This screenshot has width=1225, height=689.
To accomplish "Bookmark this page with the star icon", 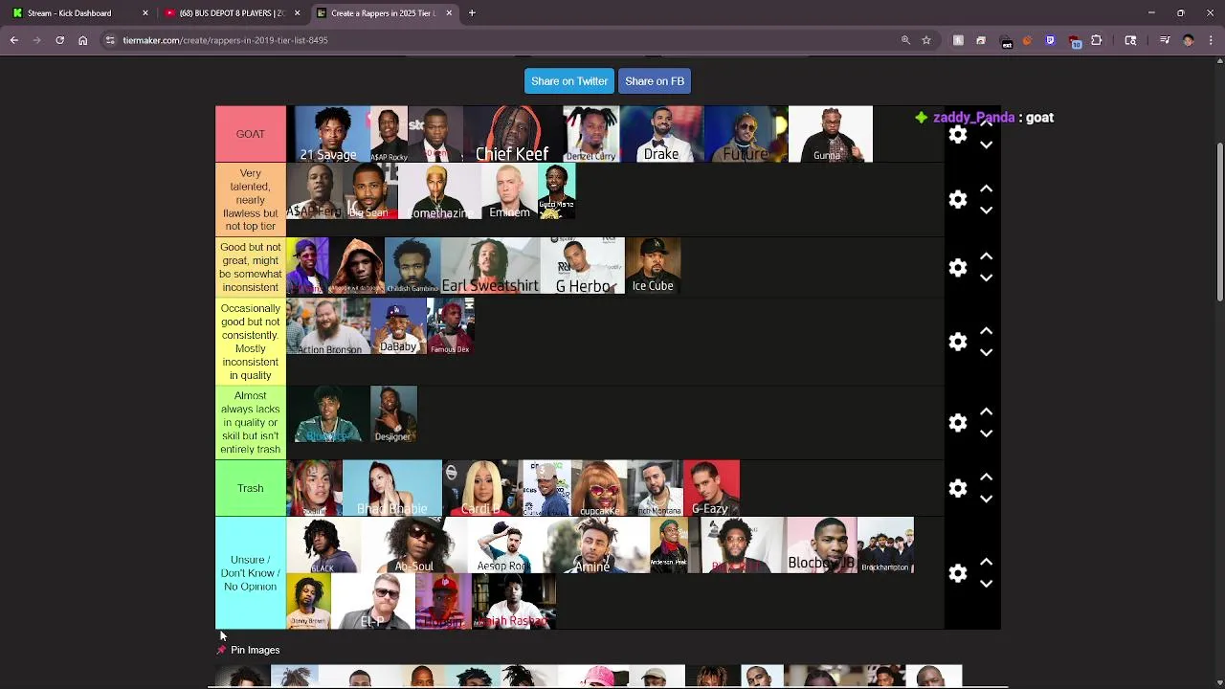I will click(926, 40).
